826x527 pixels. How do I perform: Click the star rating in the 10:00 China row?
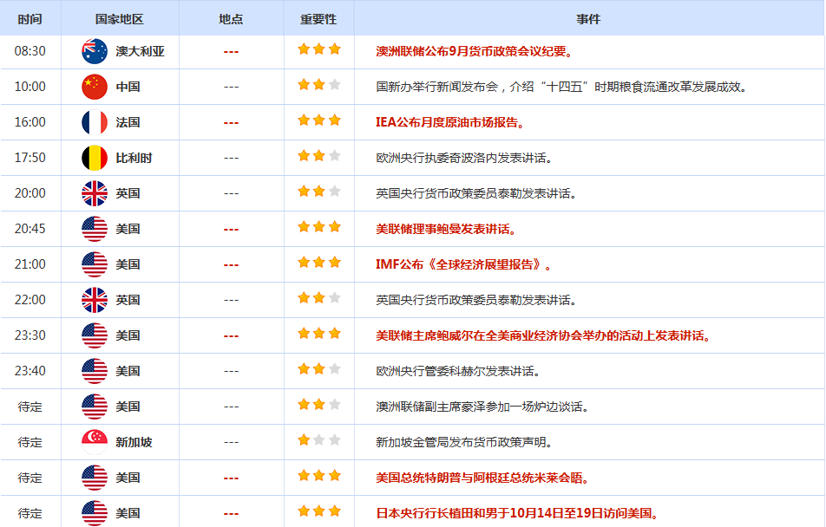[319, 85]
